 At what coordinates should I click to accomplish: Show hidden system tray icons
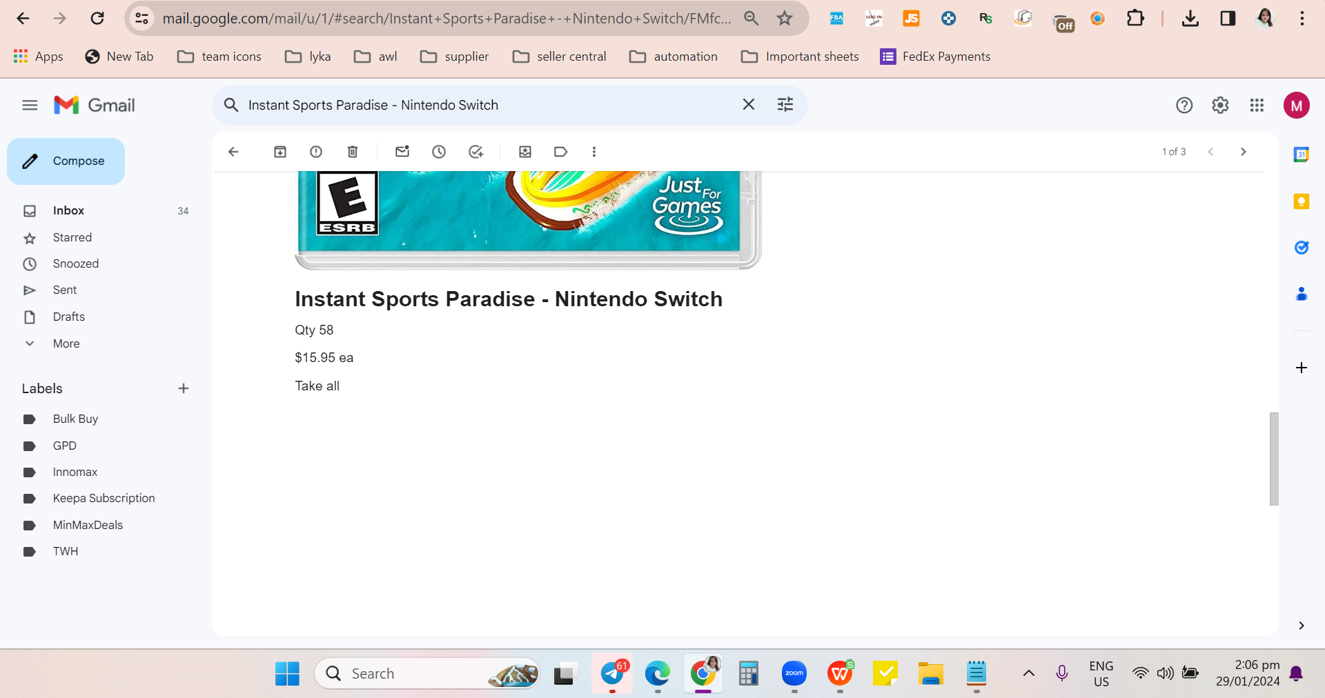coord(1028,674)
